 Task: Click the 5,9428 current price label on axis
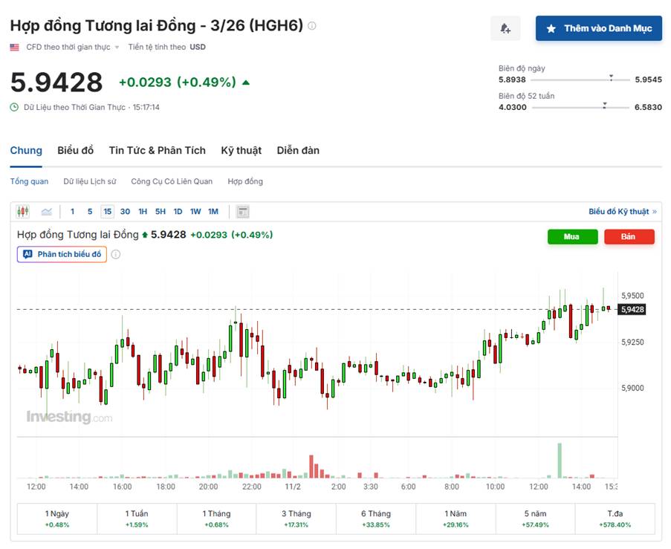pos(633,309)
